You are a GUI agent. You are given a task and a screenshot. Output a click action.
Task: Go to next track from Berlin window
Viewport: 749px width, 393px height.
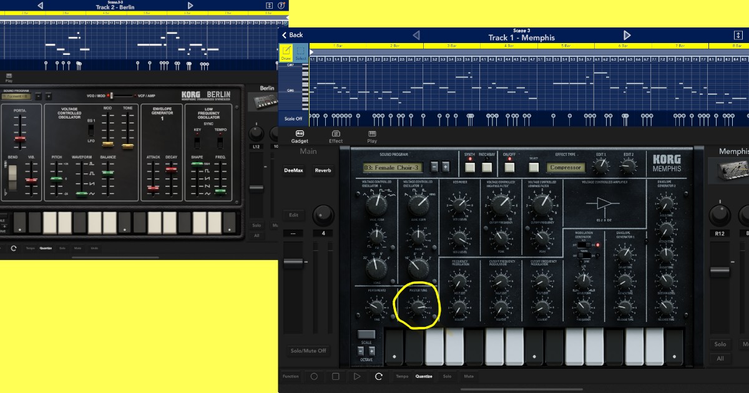[190, 6]
